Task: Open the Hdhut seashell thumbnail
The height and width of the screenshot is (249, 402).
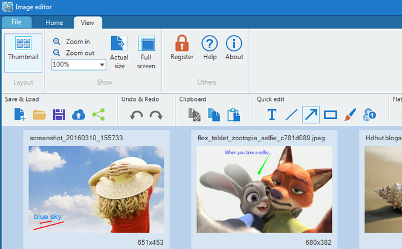Action: point(383,190)
